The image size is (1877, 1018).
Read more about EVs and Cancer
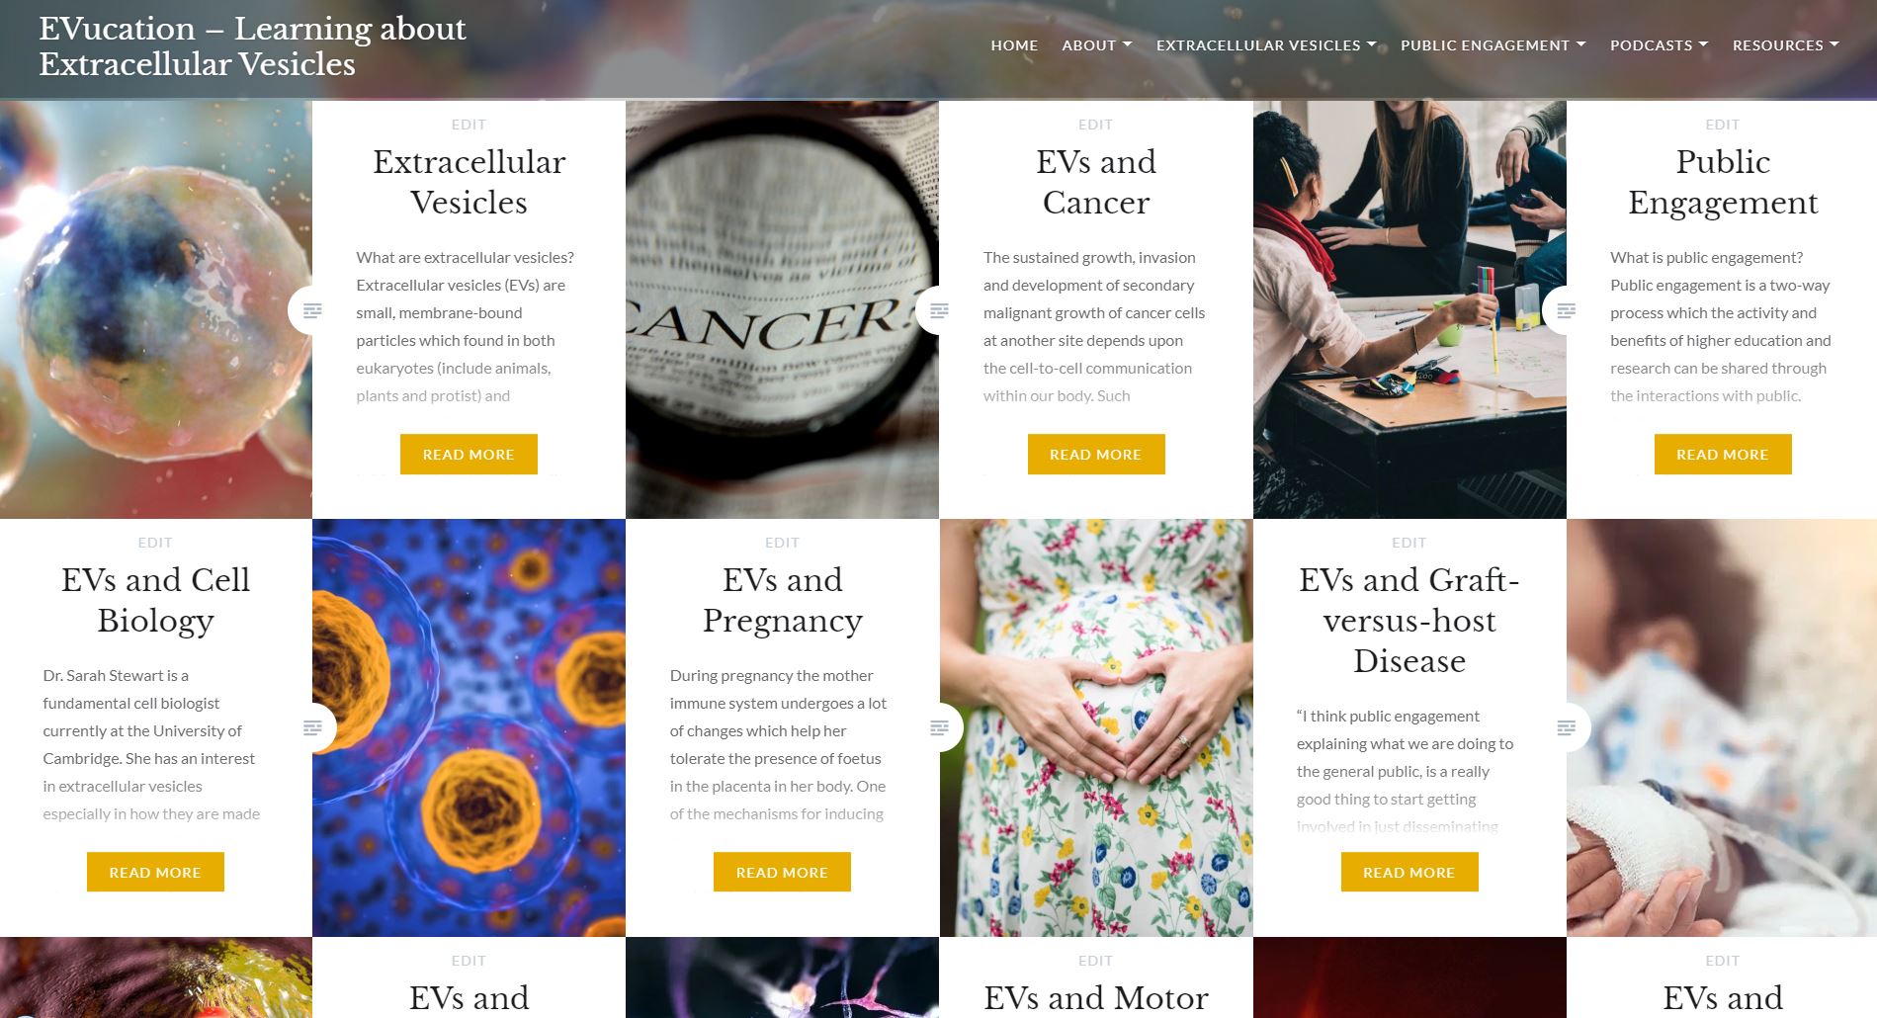click(1095, 455)
